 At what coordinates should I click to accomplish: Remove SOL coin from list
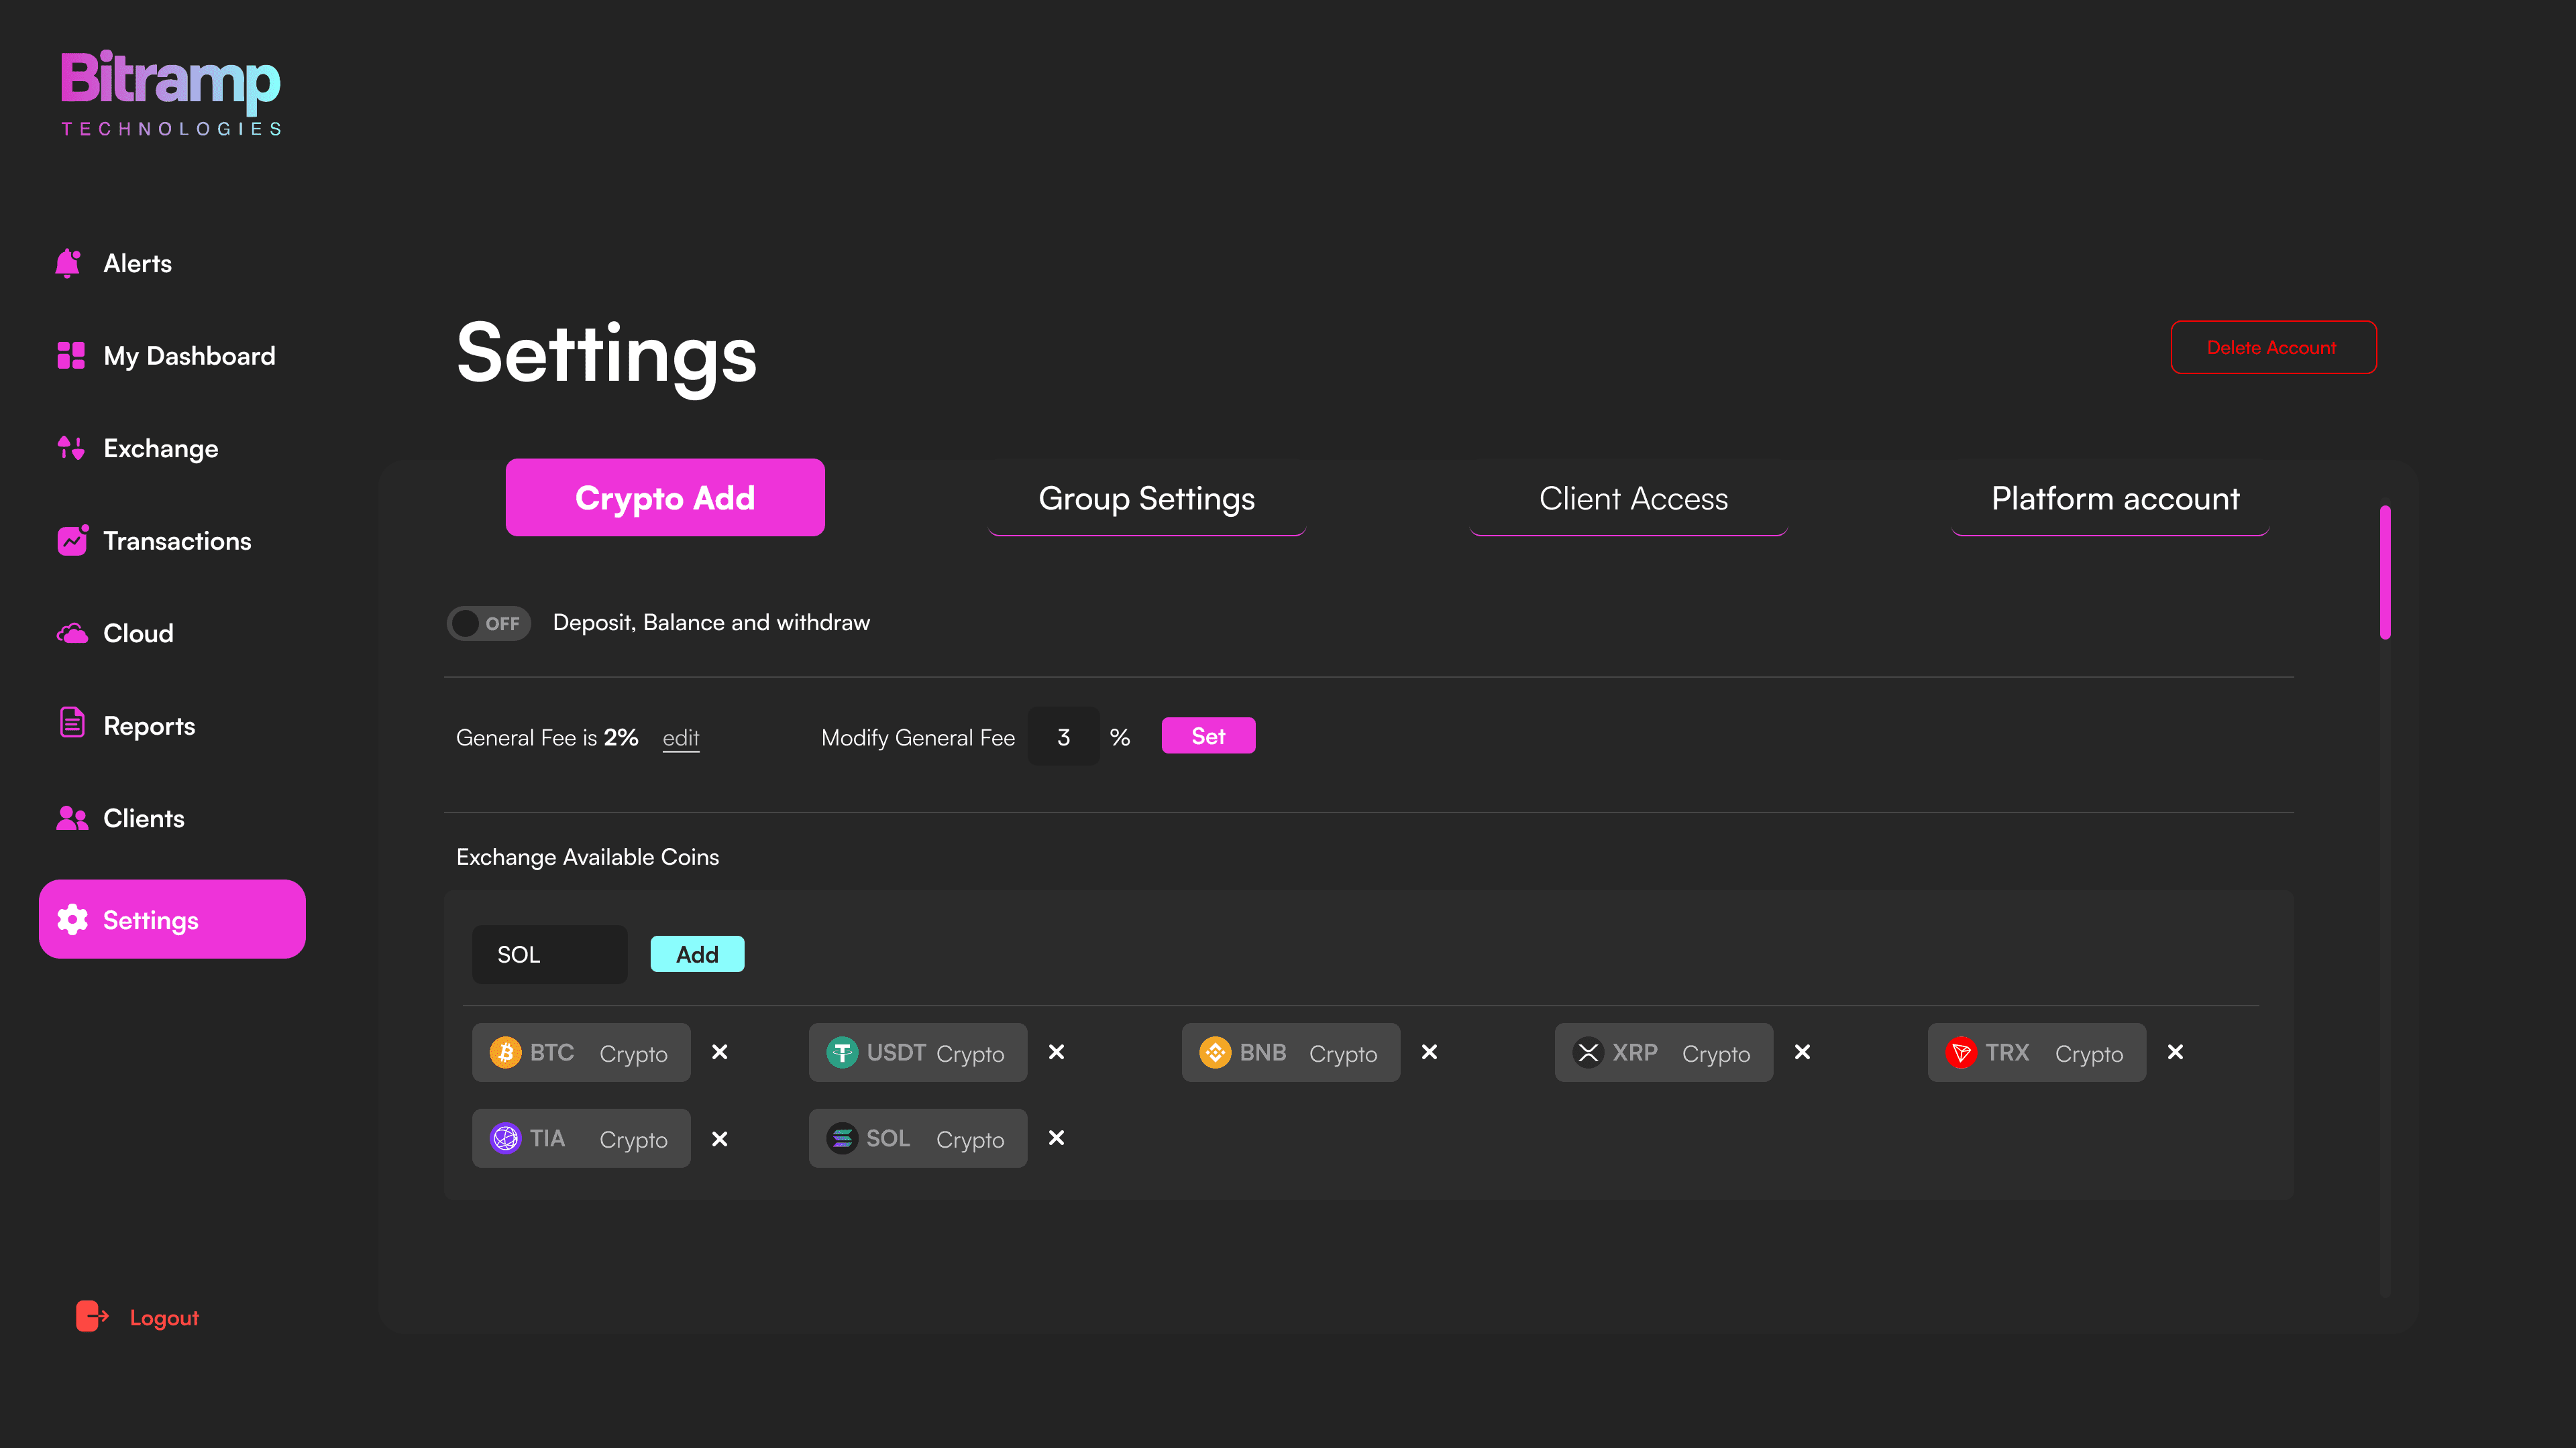[1056, 1138]
